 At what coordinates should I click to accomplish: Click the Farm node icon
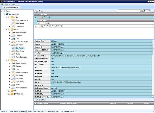click(x=5, y=11)
